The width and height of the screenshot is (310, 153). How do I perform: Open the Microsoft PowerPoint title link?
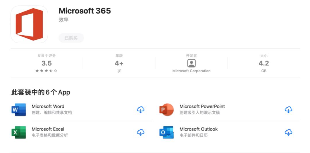point(202,106)
